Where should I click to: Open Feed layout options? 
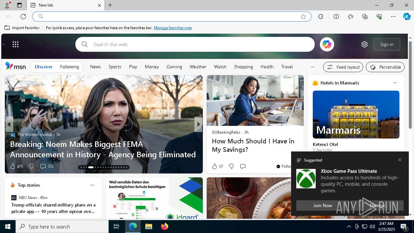point(343,67)
